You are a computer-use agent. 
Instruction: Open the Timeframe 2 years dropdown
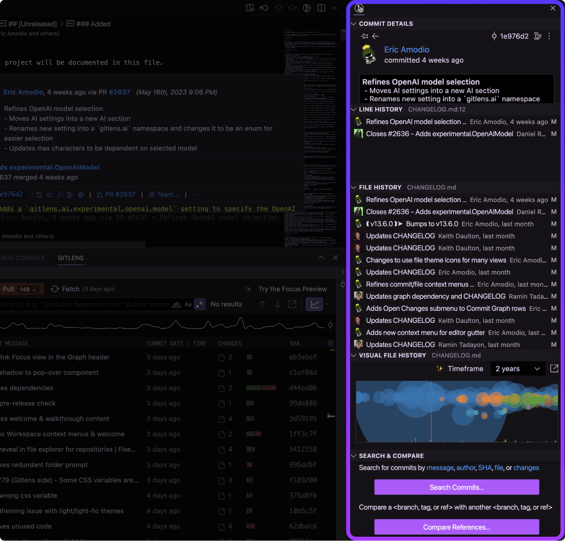point(517,369)
